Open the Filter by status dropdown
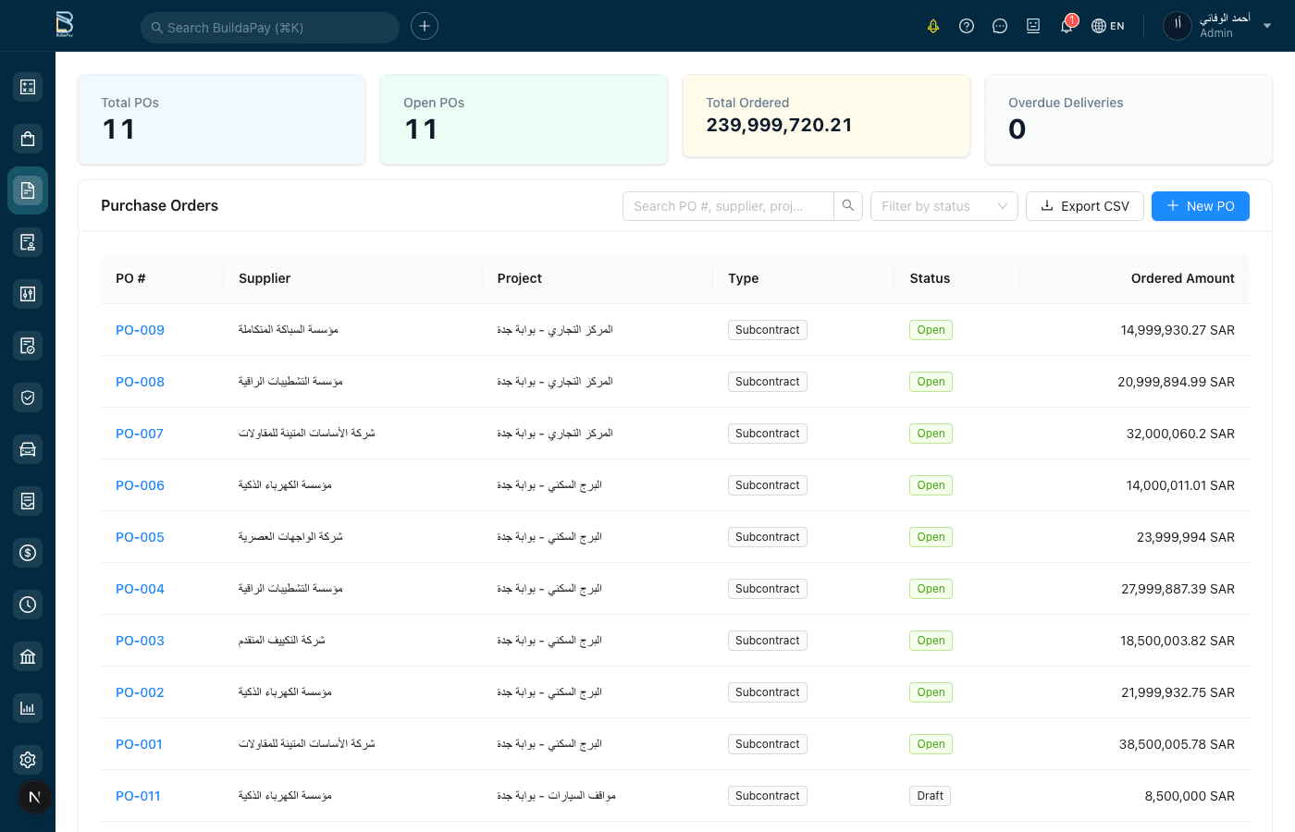Viewport: 1295px width, 832px height. (943, 205)
